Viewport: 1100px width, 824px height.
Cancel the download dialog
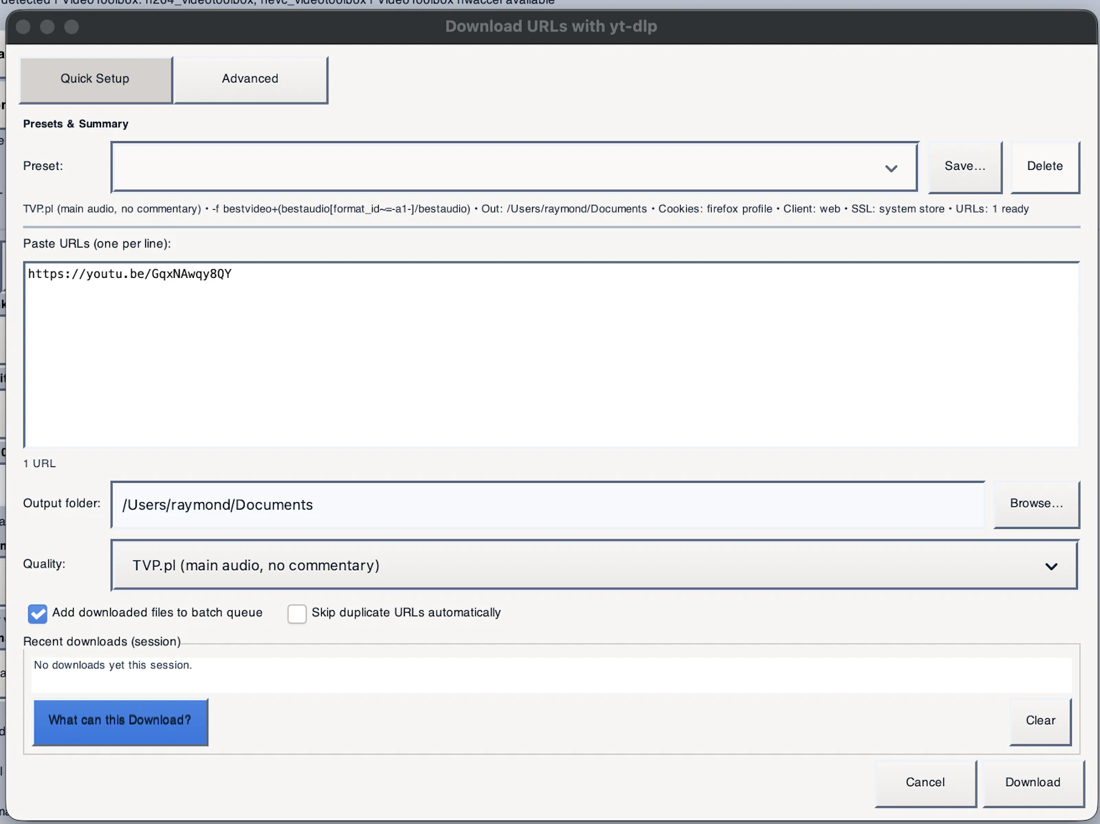[925, 783]
